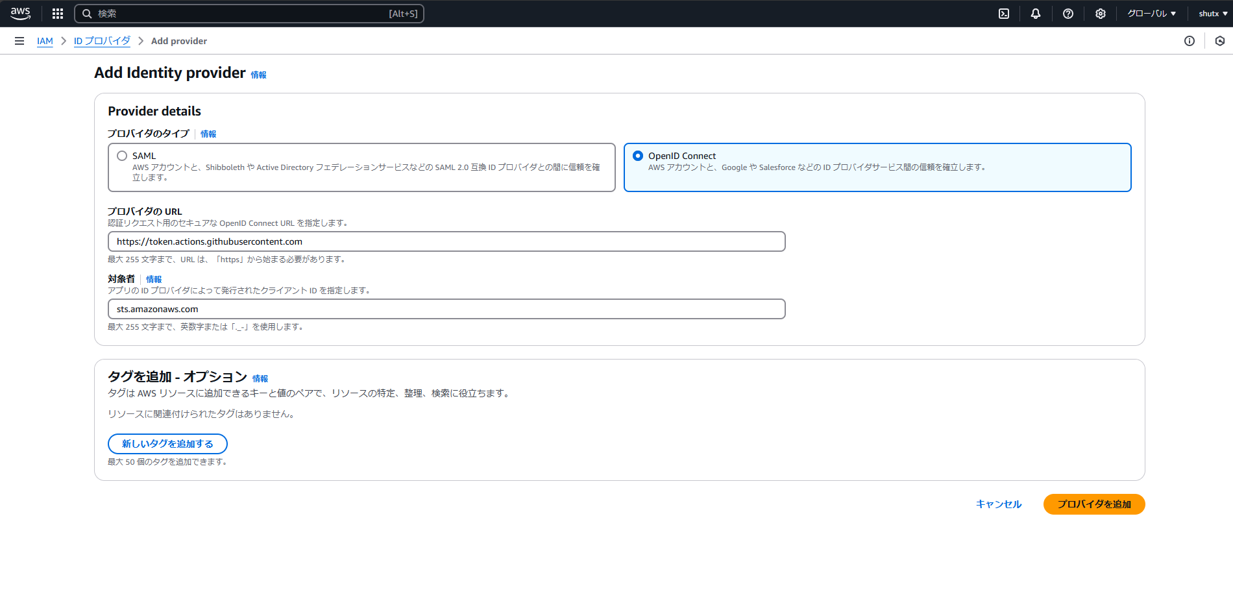Open the help question mark icon

click(x=1068, y=14)
